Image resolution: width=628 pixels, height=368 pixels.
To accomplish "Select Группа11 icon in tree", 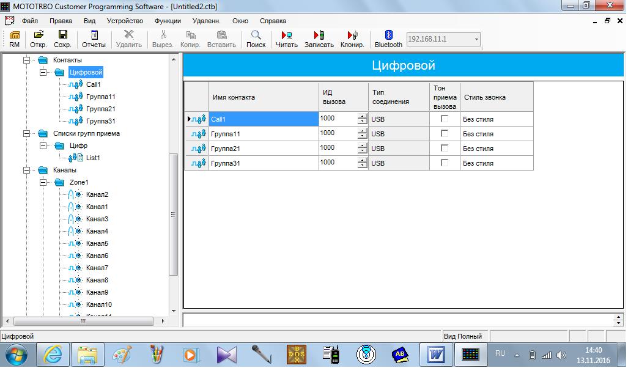I will pyautogui.click(x=76, y=97).
